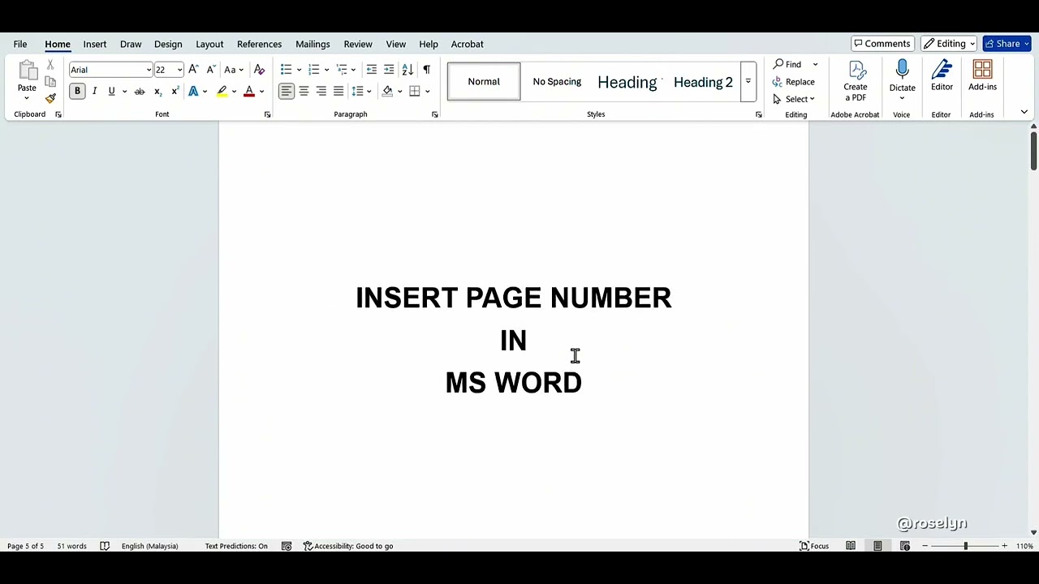Switch to the View tab
Viewport: 1039px width, 584px height.
396,44
